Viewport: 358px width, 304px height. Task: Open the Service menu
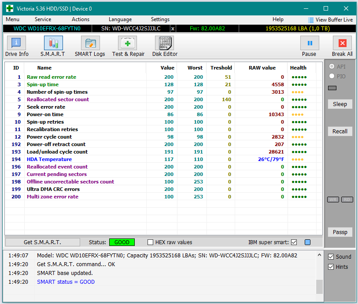[43, 19]
